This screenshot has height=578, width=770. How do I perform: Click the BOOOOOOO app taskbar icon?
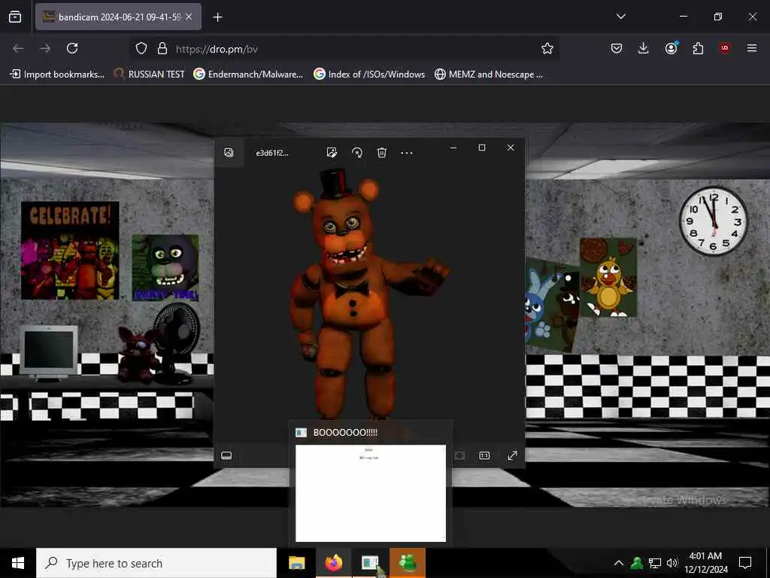pos(370,563)
